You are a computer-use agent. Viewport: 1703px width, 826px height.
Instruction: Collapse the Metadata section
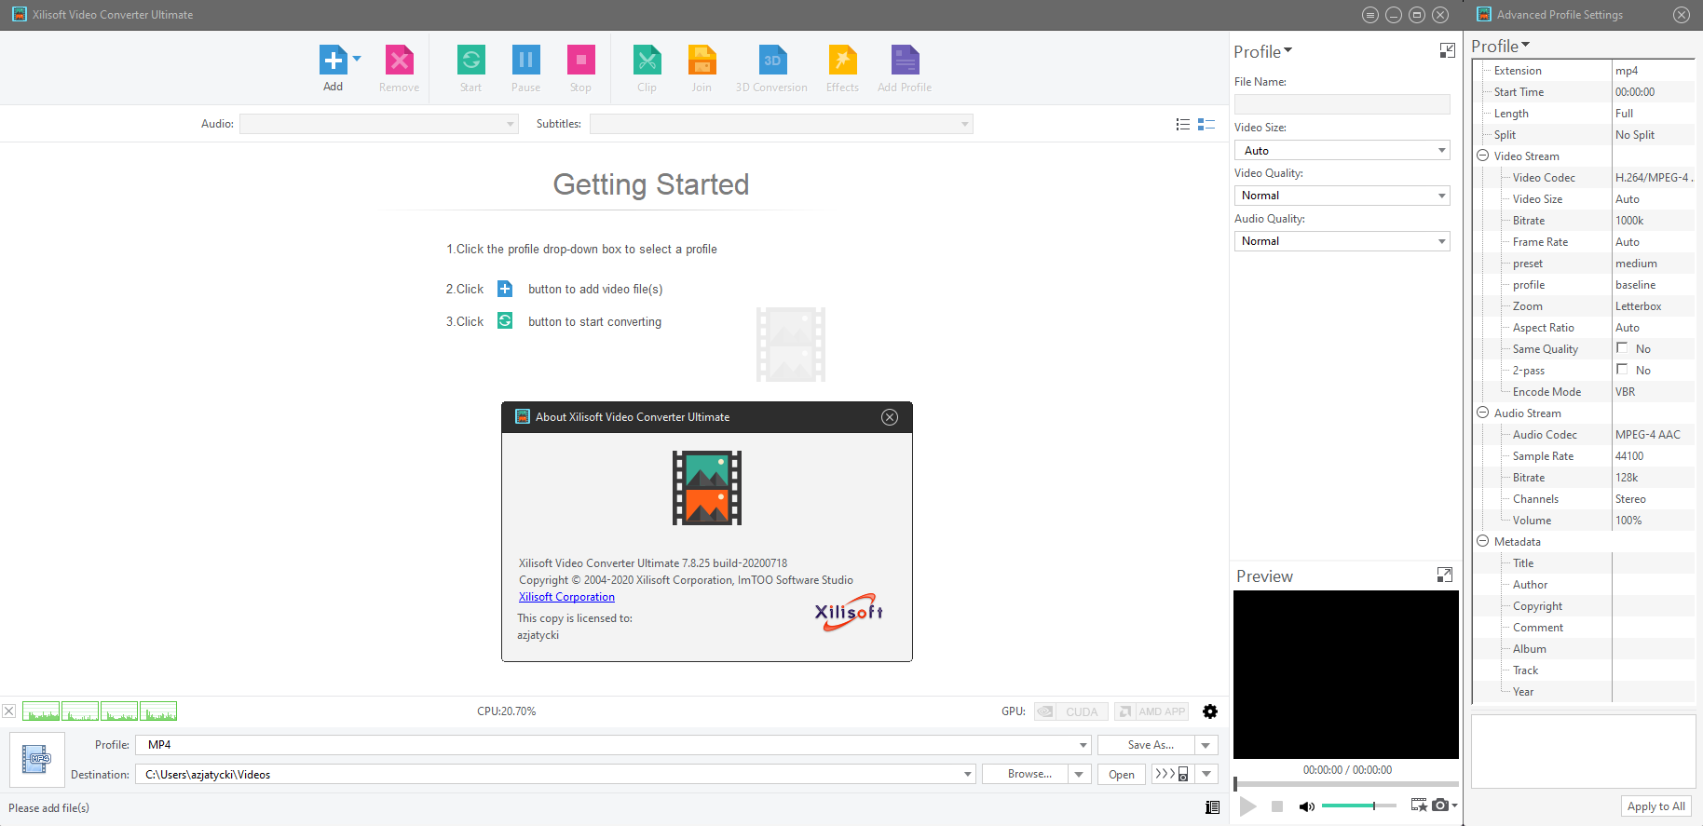[x=1482, y=541]
